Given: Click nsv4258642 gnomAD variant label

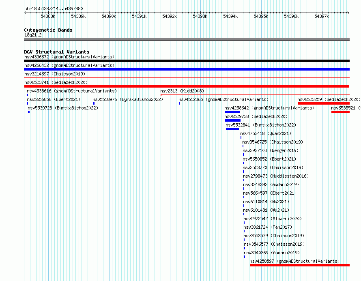Looking at the screenshot, I should tap(269, 108).
